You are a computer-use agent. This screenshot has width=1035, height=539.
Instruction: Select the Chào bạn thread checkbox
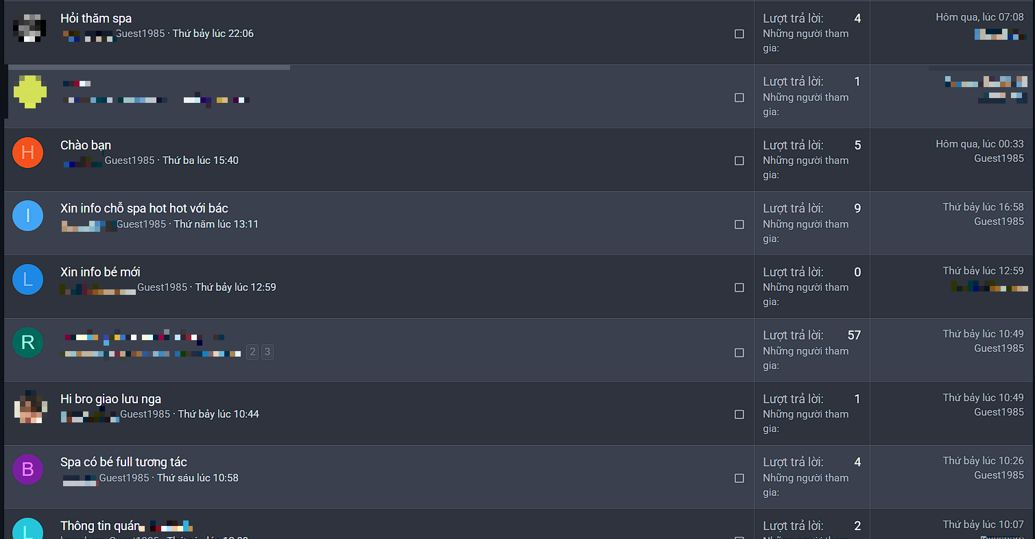739,160
